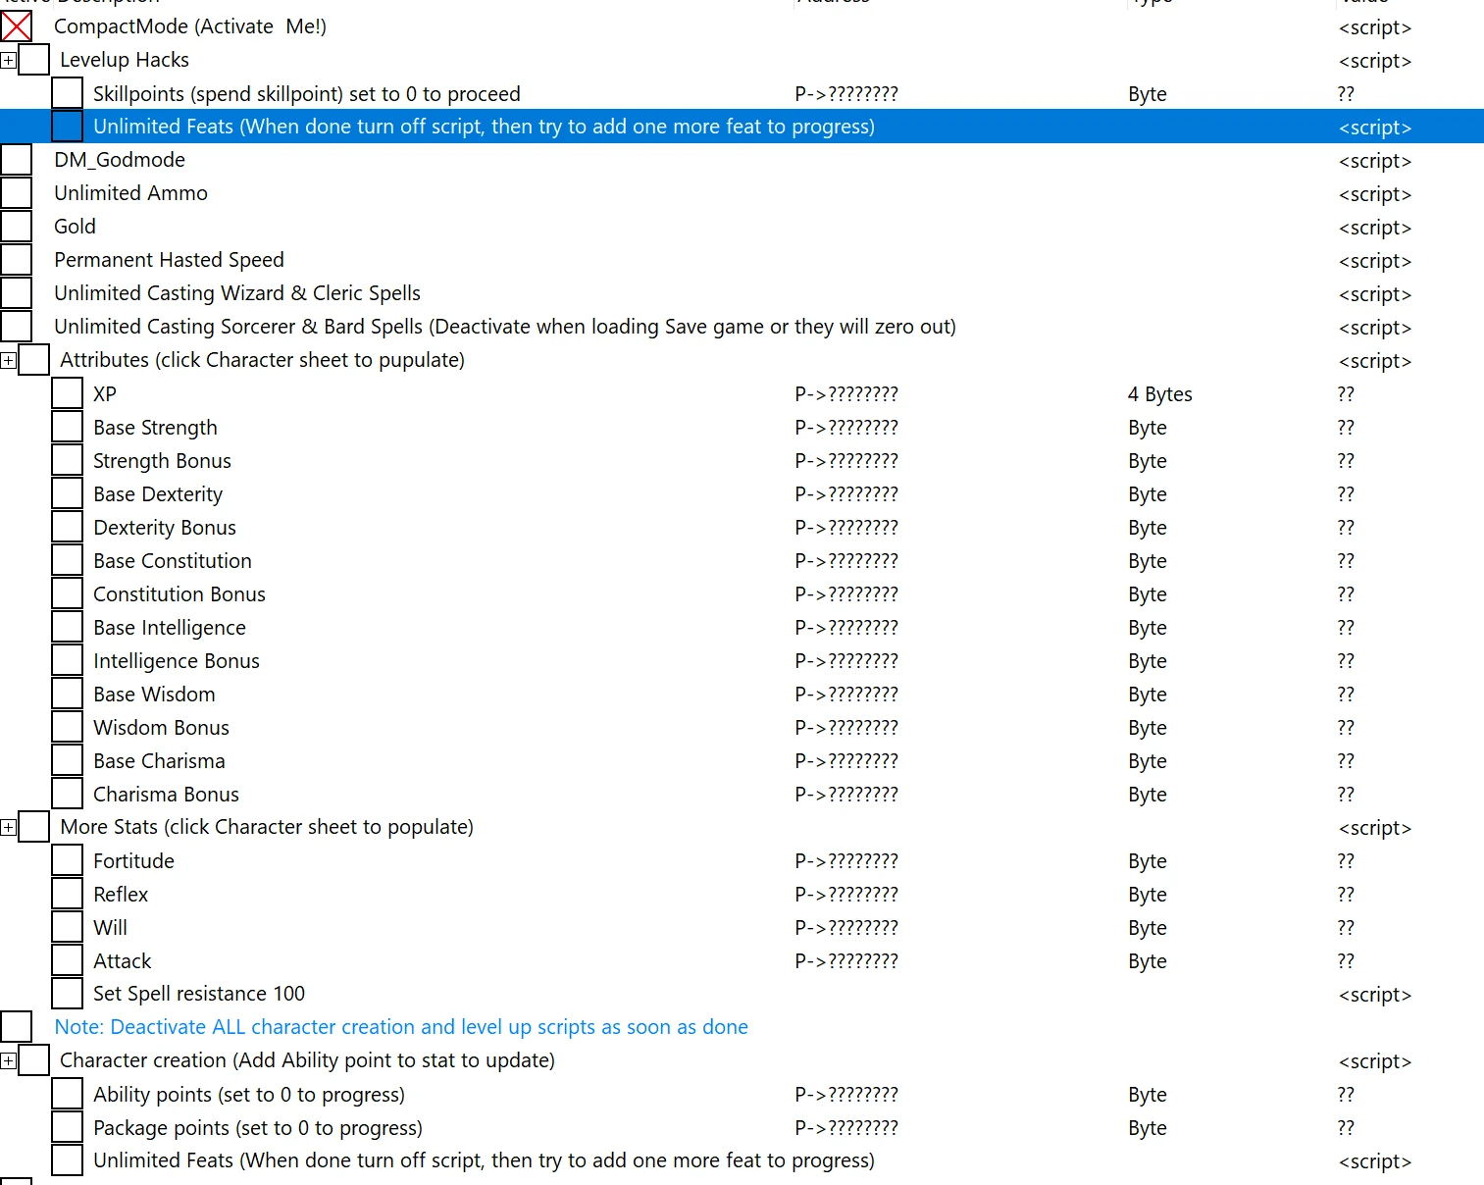Click the <script> value of Set Spell resistance 100
This screenshot has width=1484, height=1185.
pos(1375,995)
